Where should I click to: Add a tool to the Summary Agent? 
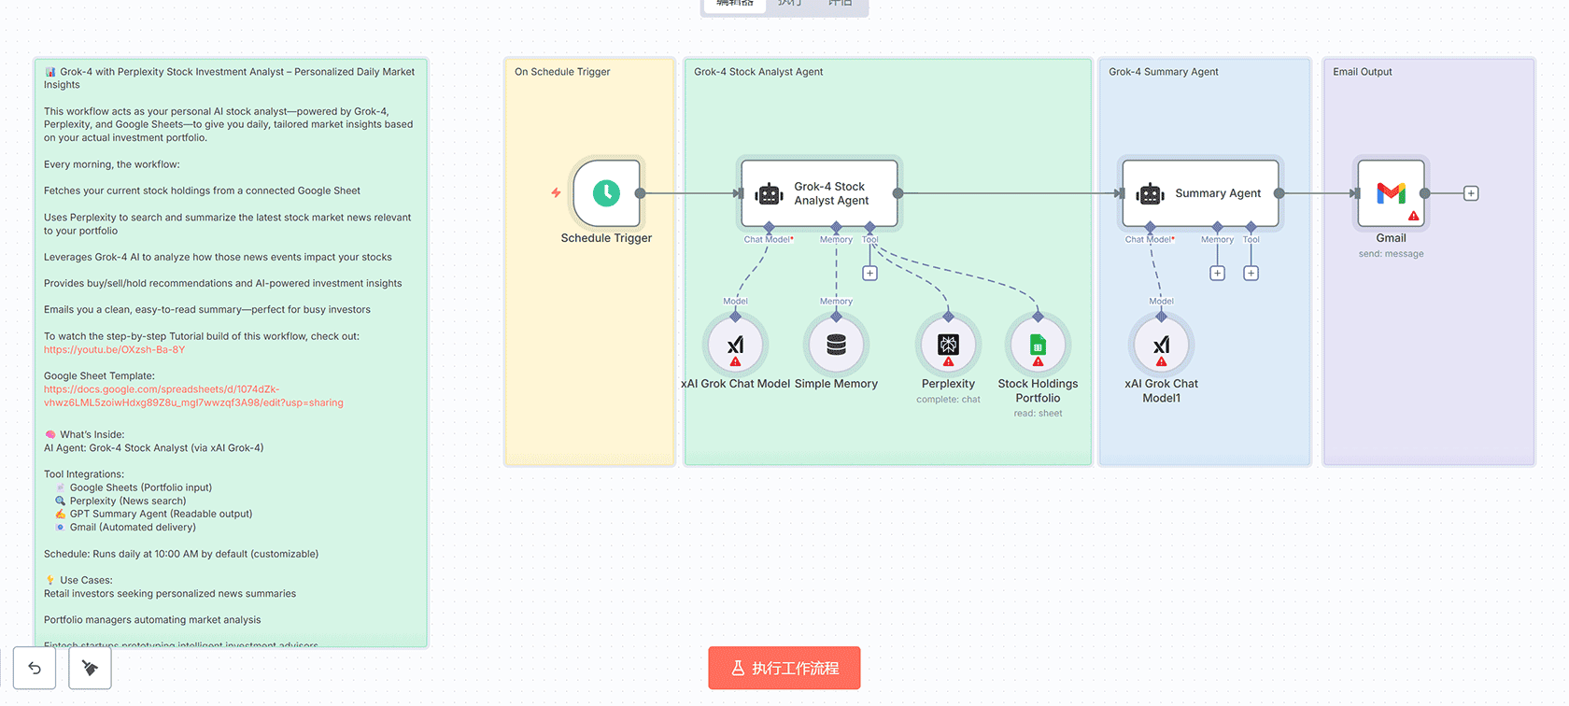coord(1251,274)
